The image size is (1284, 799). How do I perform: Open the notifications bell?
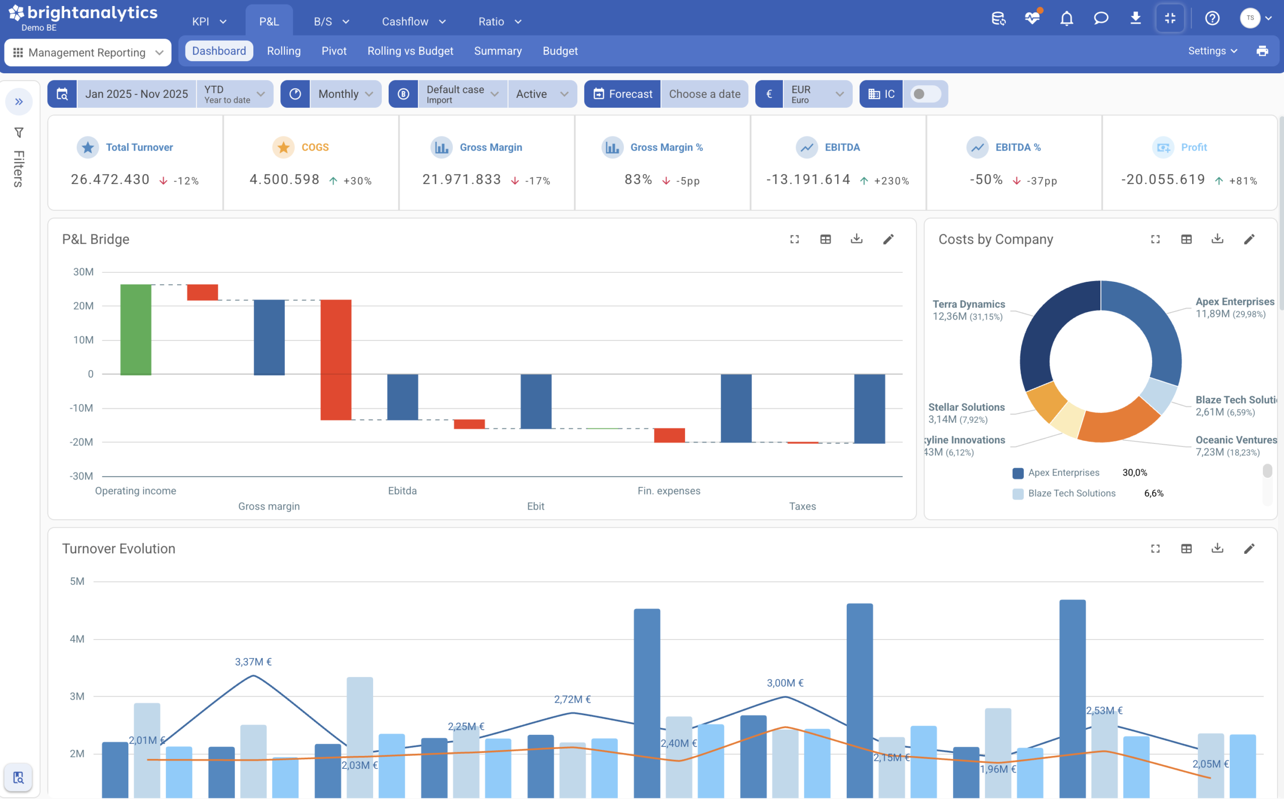(1067, 19)
